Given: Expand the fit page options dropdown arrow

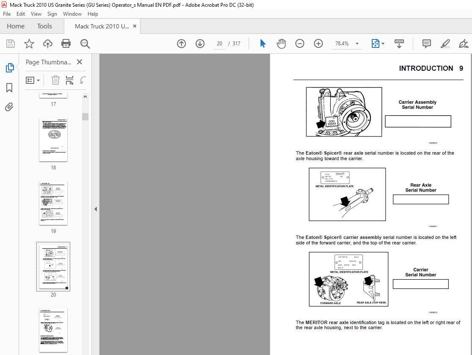Looking at the screenshot, I should 383,44.
